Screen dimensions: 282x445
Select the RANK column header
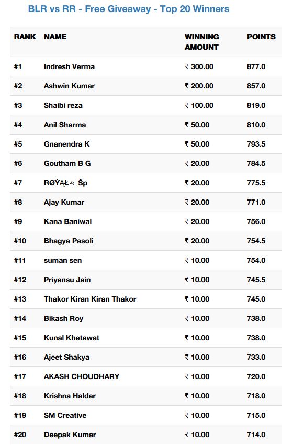pyautogui.click(x=25, y=37)
